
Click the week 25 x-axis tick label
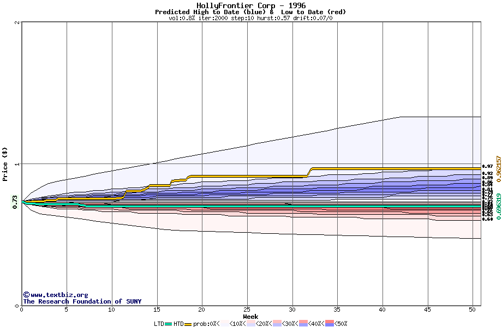[247, 310]
